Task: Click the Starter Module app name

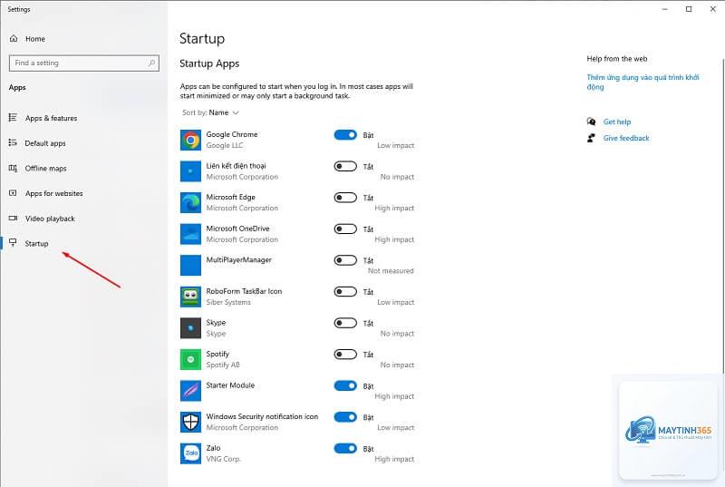Action: coord(230,385)
